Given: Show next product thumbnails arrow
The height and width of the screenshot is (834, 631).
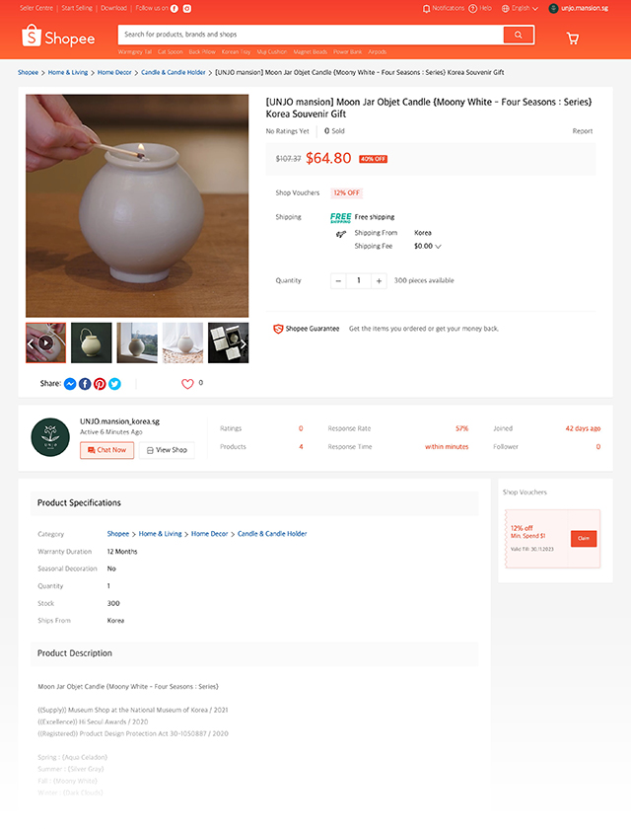Looking at the screenshot, I should pyautogui.click(x=244, y=343).
